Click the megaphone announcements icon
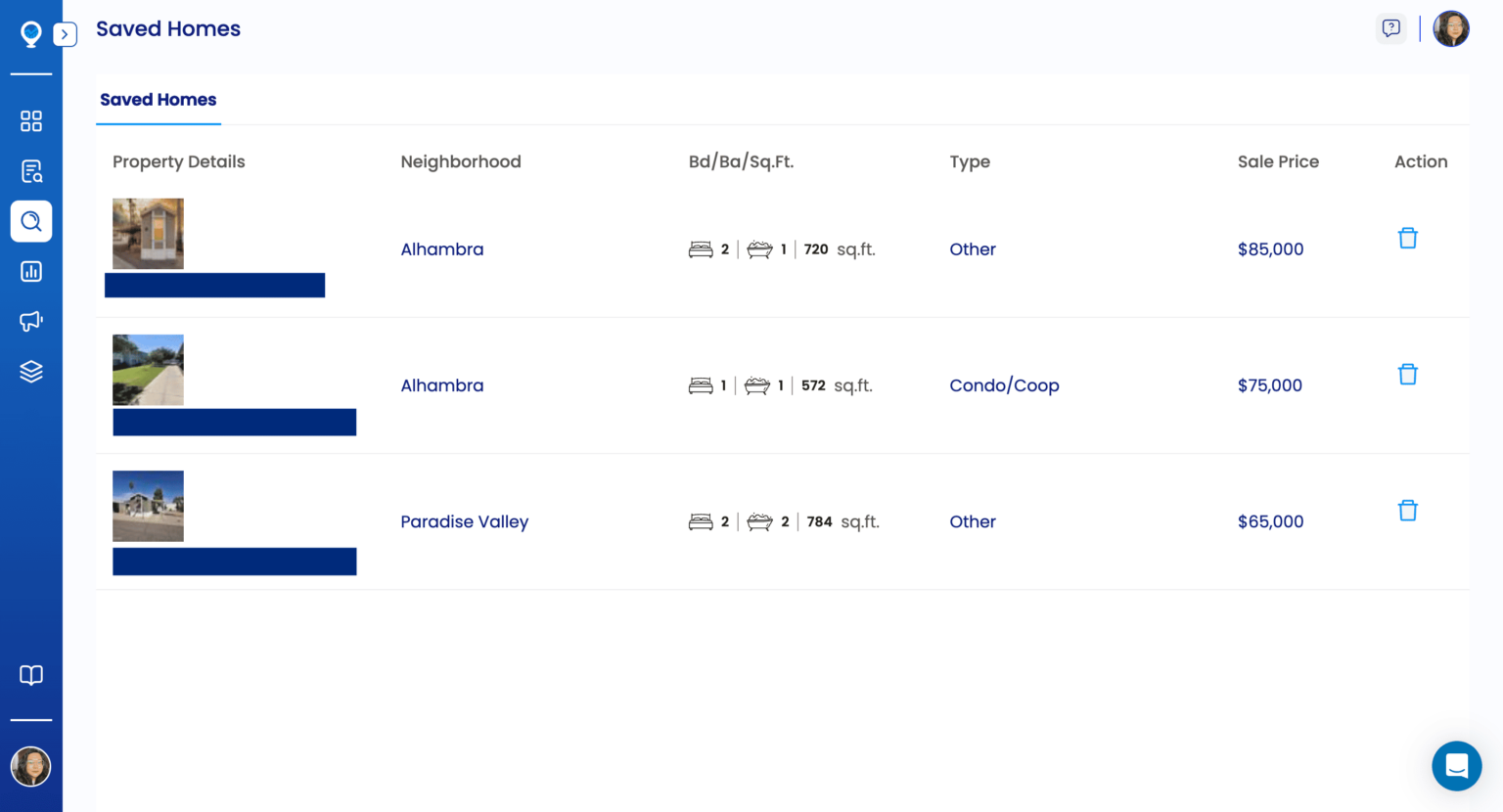 pyautogui.click(x=30, y=321)
